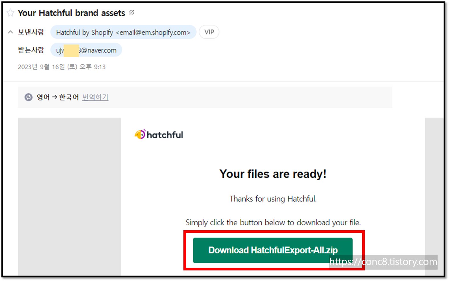Click the email date 2023년 9월 16일
Image resolution: width=449 pixels, height=281 pixels.
point(62,67)
